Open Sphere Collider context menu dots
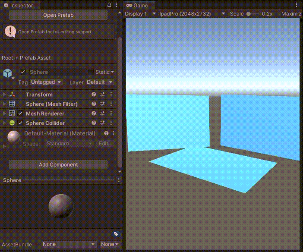Viewport: 303px width, 252px height. tap(111, 123)
